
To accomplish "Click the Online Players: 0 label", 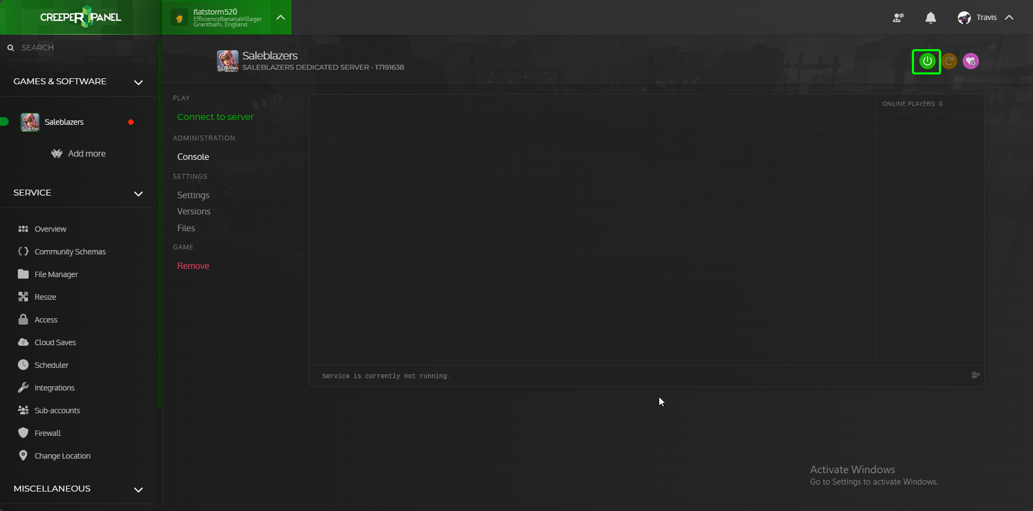I will (912, 104).
